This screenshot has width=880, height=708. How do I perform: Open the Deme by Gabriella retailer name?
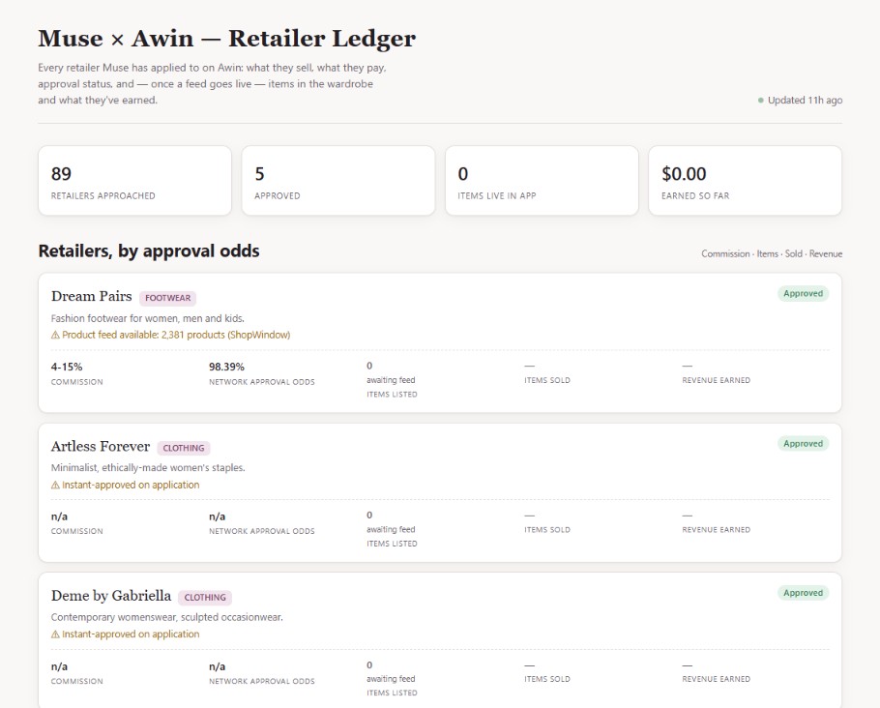(x=111, y=596)
